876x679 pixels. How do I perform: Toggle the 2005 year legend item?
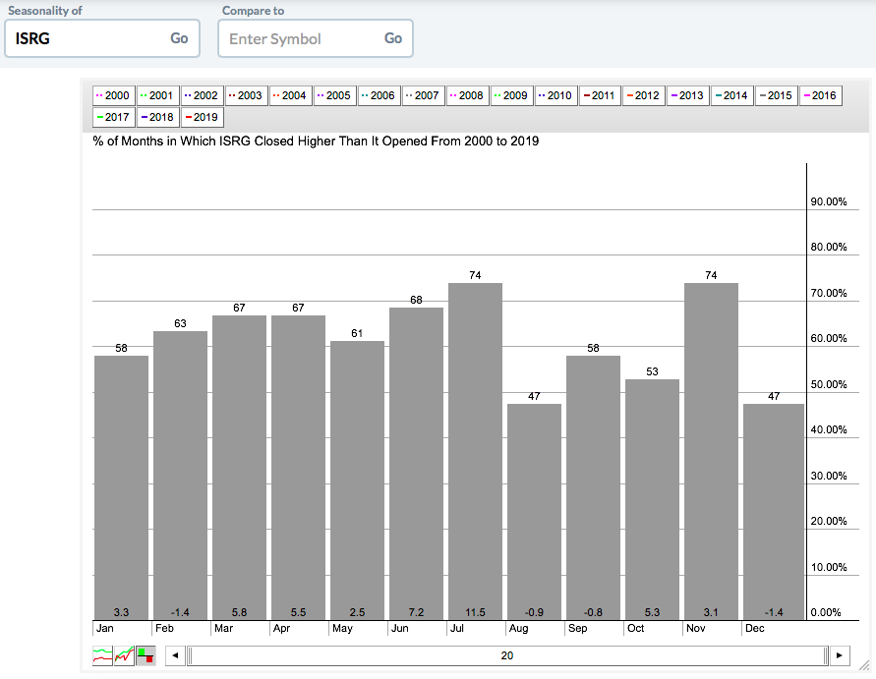point(334,95)
